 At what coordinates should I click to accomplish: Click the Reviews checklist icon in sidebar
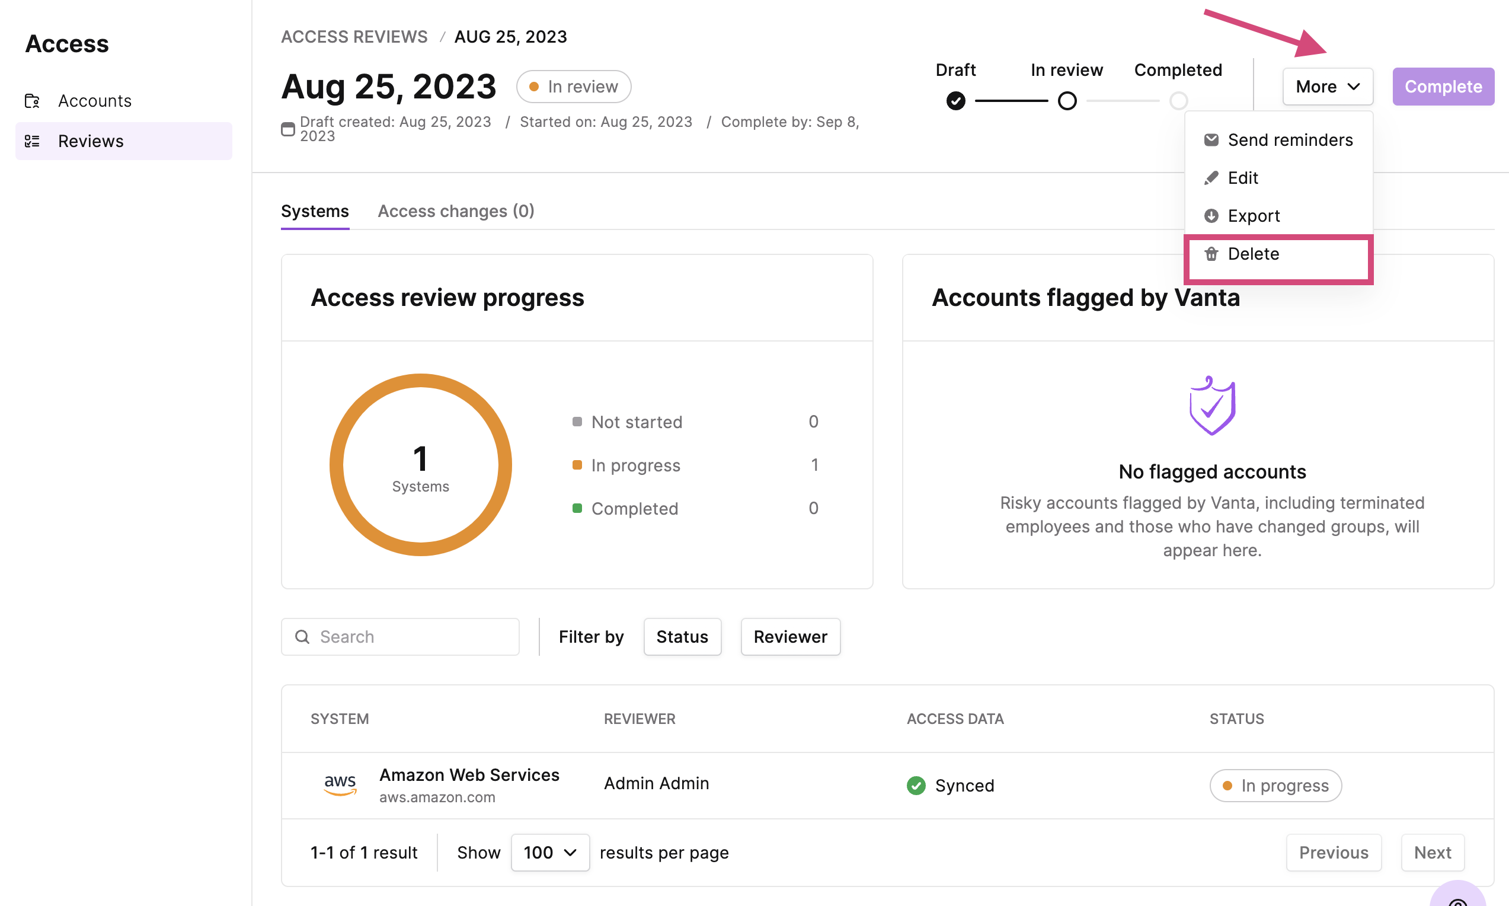[32, 141]
